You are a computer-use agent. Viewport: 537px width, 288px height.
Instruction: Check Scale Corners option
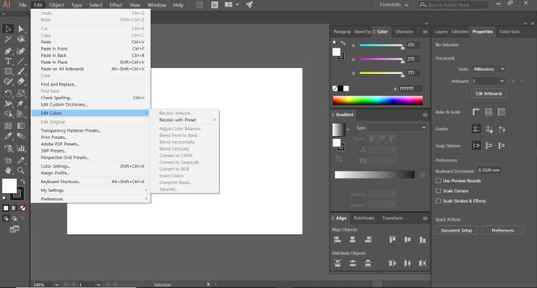point(439,190)
